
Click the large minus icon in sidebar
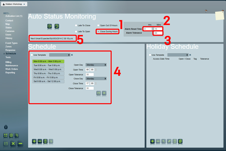coord(21,143)
